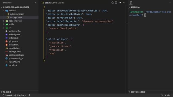This screenshot has width=173, height=97.
Task: Click the Split Editor icon
Action: coord(116,3)
